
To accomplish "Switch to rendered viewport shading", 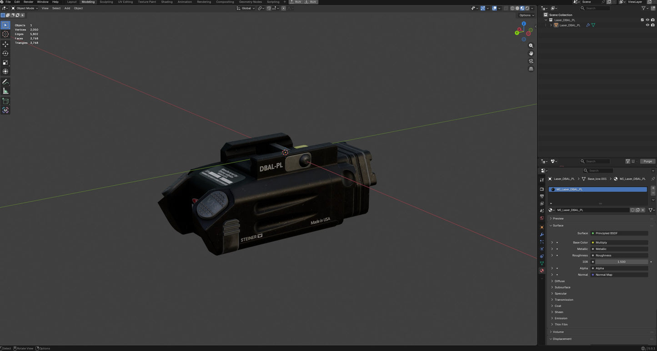I will (x=527, y=8).
